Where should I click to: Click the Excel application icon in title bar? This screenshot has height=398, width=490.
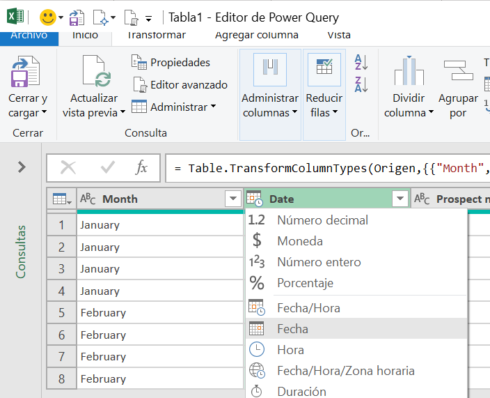15,16
